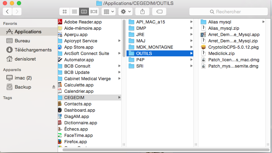Viewport: 272px width, 153px height.
Task: Click the CryptolibCPS-5.0.12.pkg package icon
Action: (x=203, y=47)
